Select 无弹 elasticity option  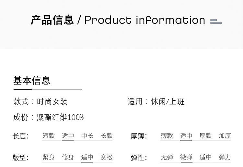167,158
